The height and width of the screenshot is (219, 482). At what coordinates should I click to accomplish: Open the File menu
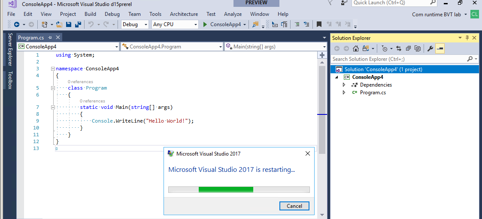[x=11, y=14]
